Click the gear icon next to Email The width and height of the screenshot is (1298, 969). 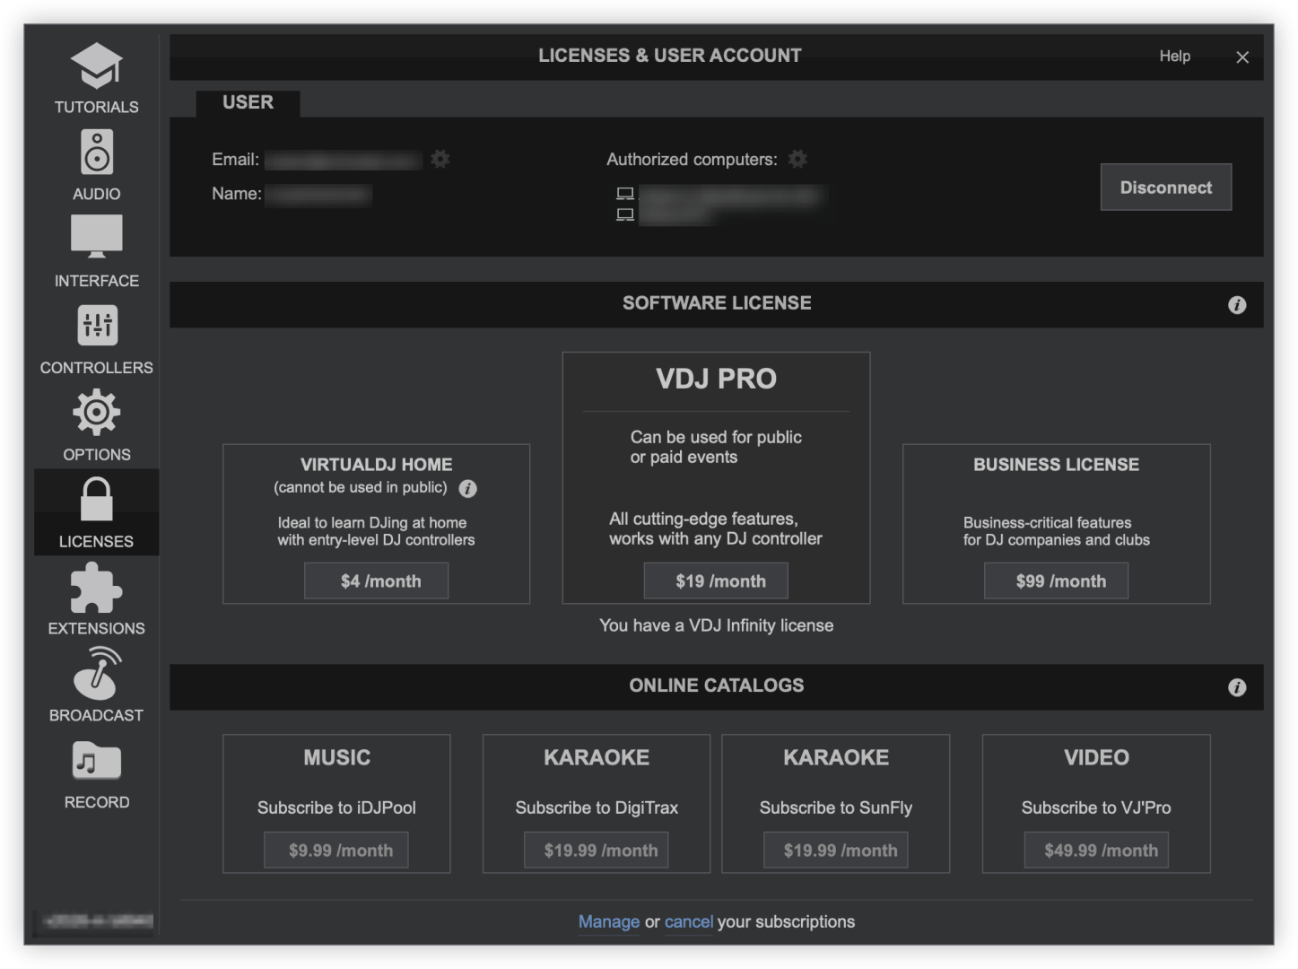[x=440, y=159]
